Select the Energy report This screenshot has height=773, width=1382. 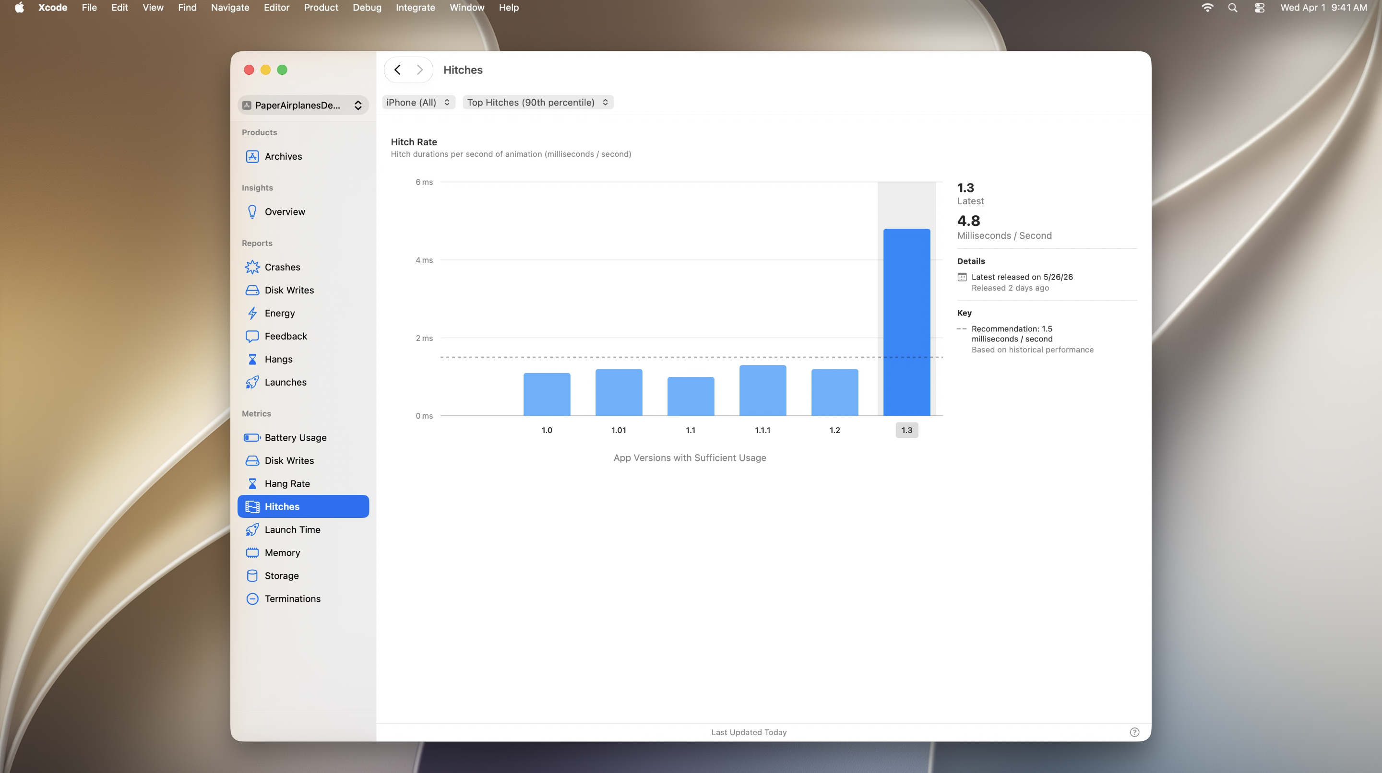coord(303,313)
